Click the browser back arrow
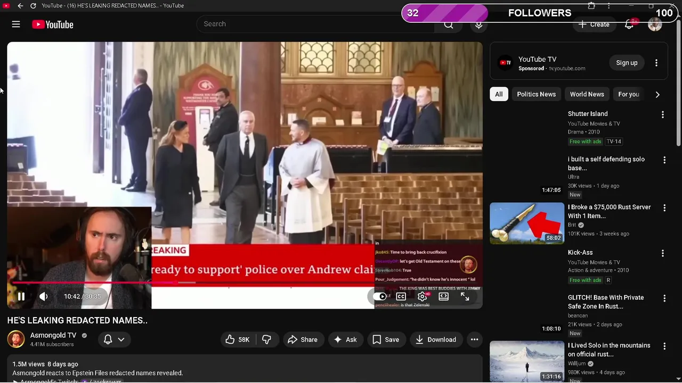The image size is (682, 383). [x=20, y=5]
